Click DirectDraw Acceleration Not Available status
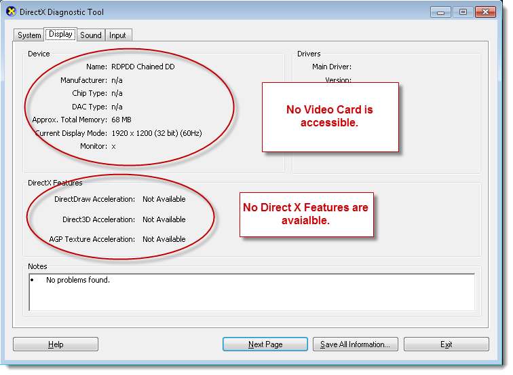The height and width of the screenshot is (375, 513). tap(164, 199)
